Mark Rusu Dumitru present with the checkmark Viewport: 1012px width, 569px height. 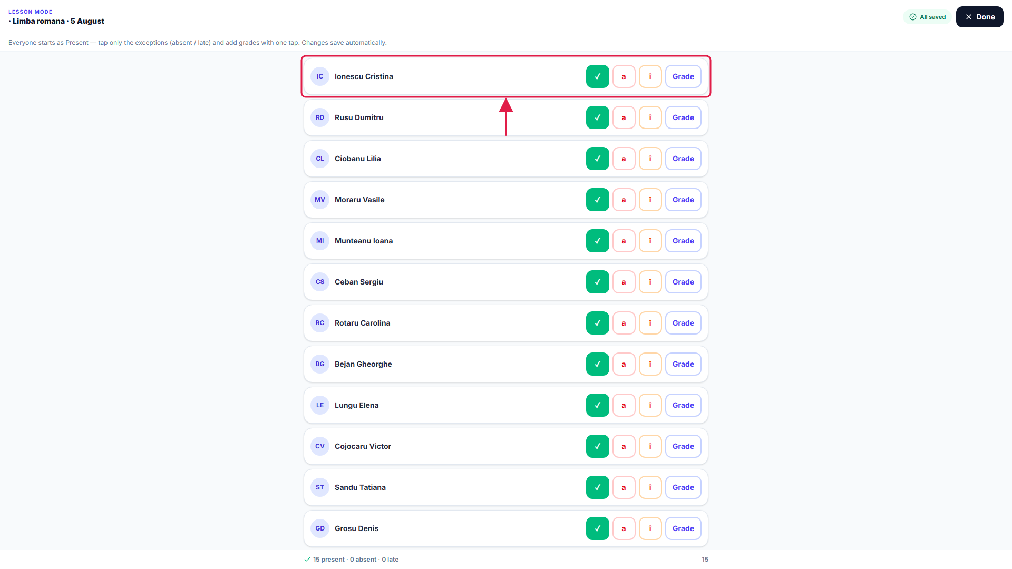pos(597,117)
